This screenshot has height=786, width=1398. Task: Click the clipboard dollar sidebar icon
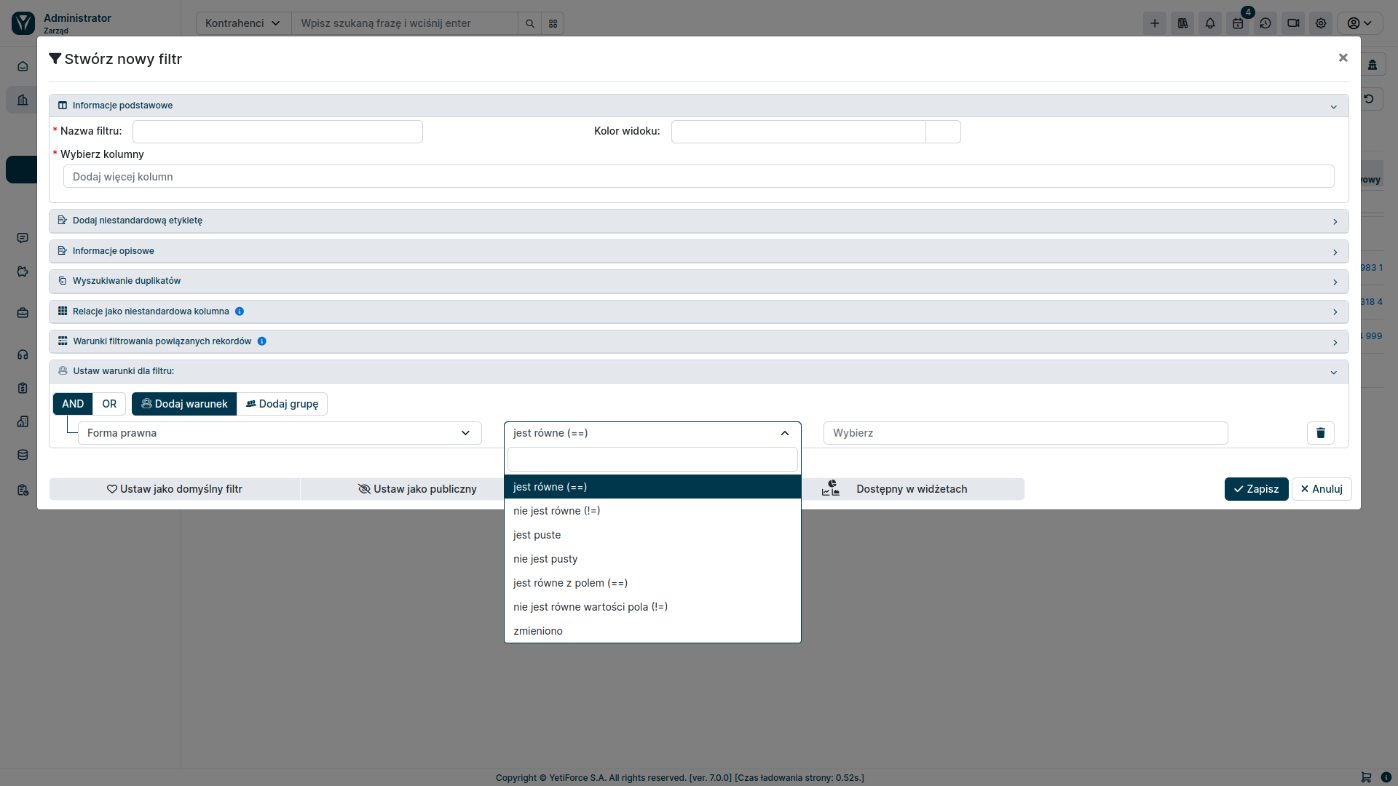click(23, 388)
